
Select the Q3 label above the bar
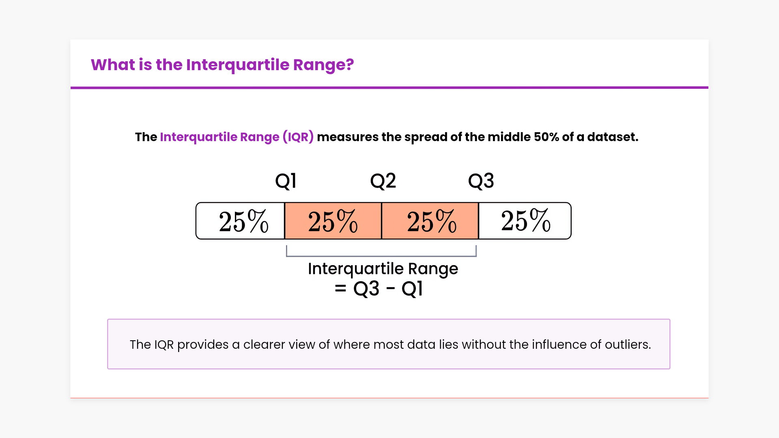[481, 181]
